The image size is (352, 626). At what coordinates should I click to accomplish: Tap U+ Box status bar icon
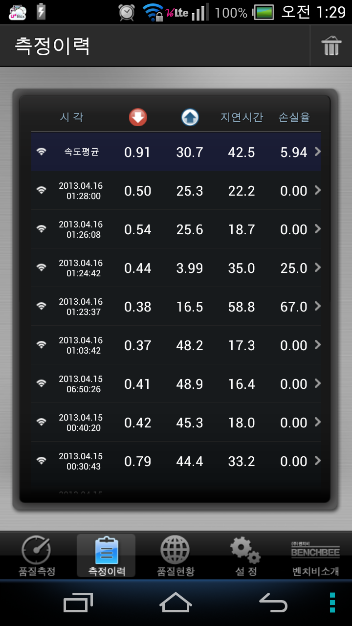18,12
